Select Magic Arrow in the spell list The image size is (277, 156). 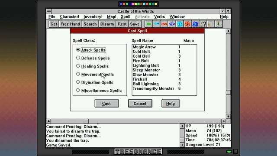tap(164, 47)
